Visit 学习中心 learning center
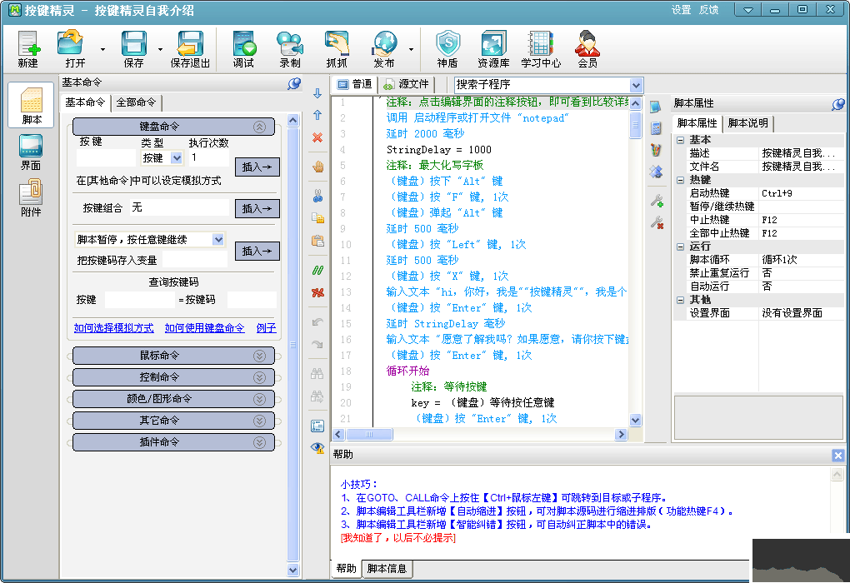Image resolution: width=850 pixels, height=583 pixels. click(x=541, y=48)
